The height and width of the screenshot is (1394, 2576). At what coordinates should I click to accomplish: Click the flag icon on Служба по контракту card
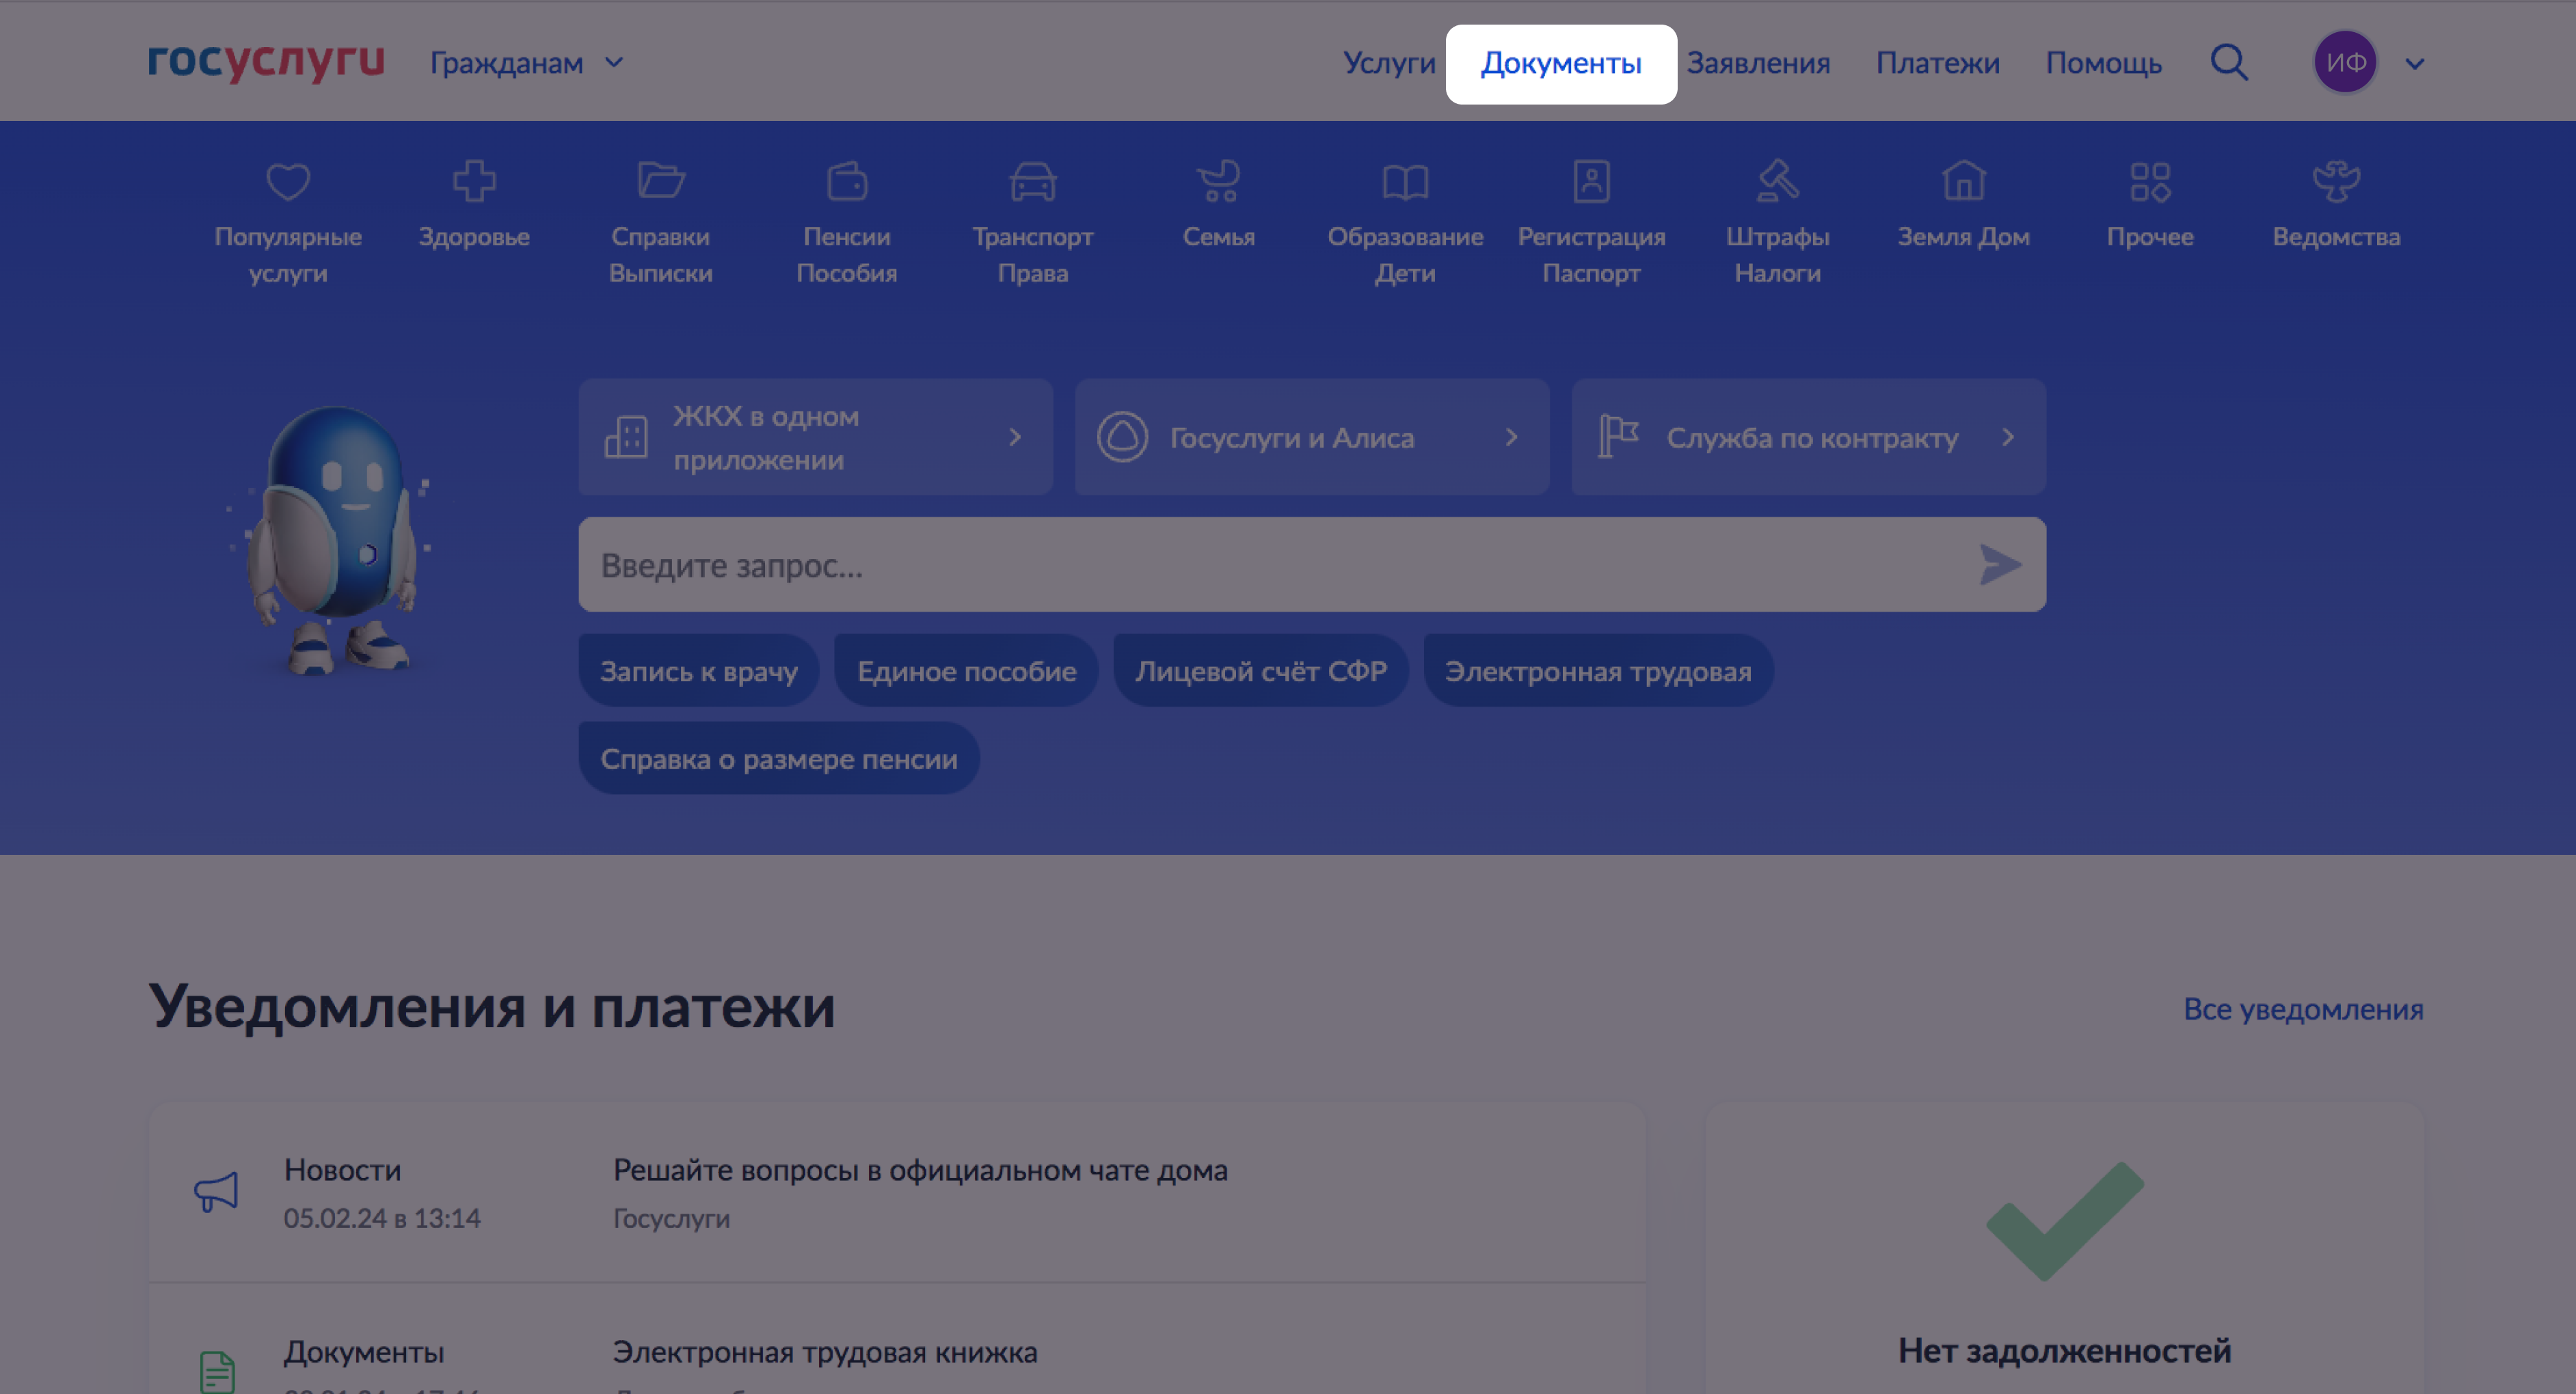pos(1618,437)
